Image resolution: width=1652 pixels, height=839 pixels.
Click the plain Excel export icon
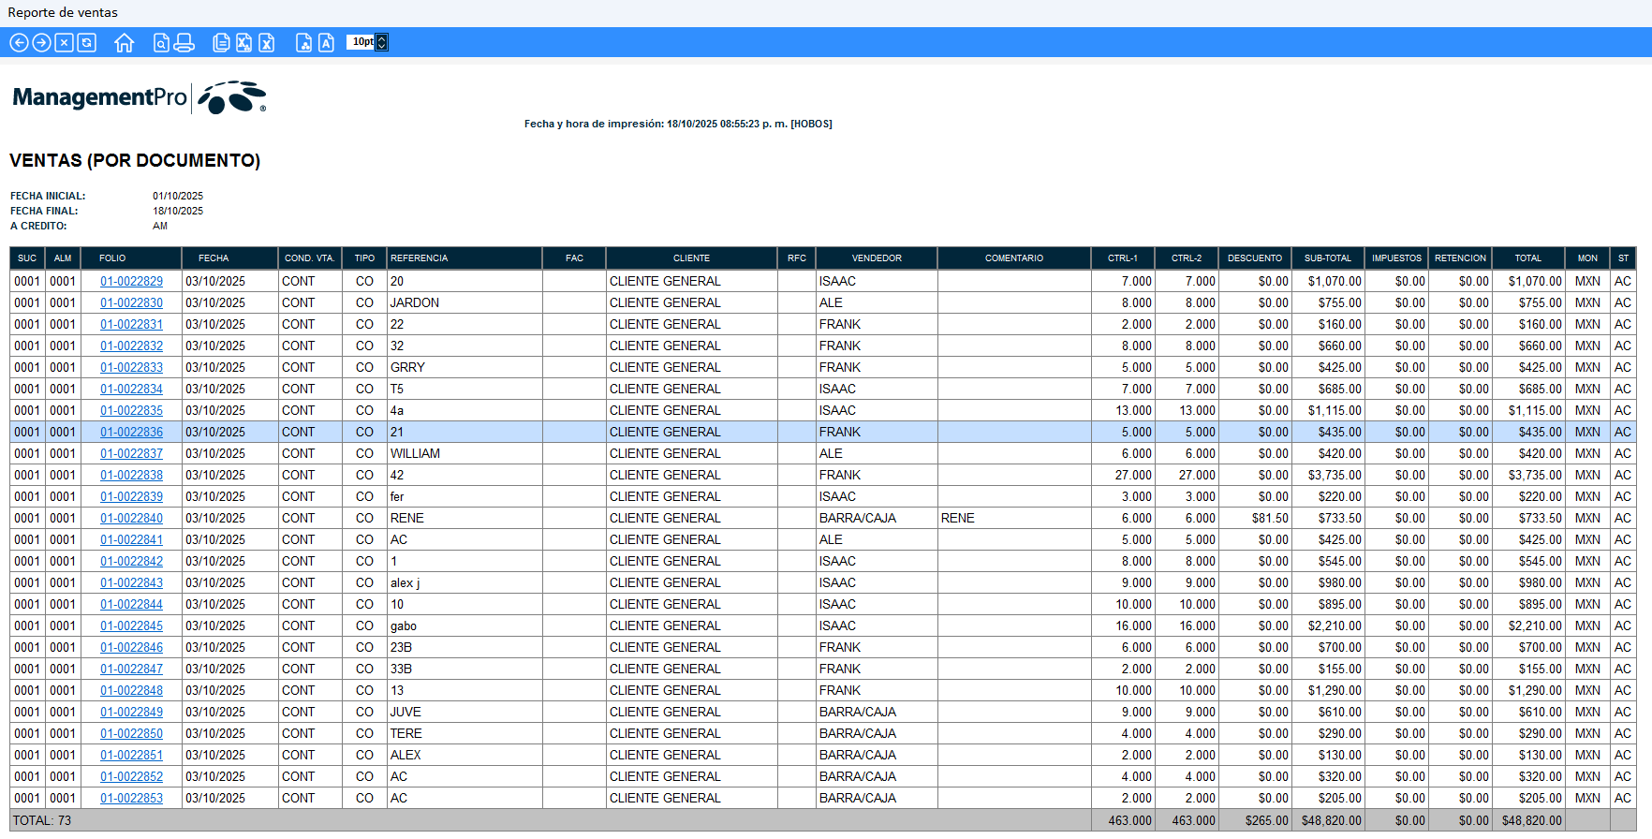tap(267, 42)
